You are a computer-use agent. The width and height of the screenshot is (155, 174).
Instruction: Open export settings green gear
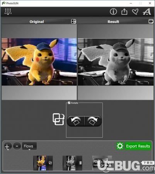(120, 146)
